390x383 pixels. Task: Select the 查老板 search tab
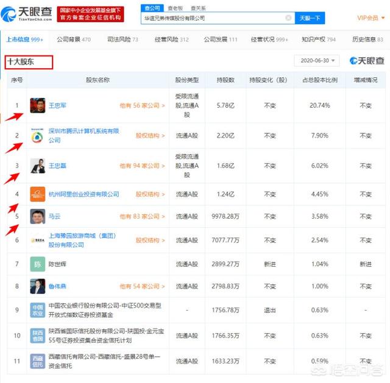[x=175, y=8]
